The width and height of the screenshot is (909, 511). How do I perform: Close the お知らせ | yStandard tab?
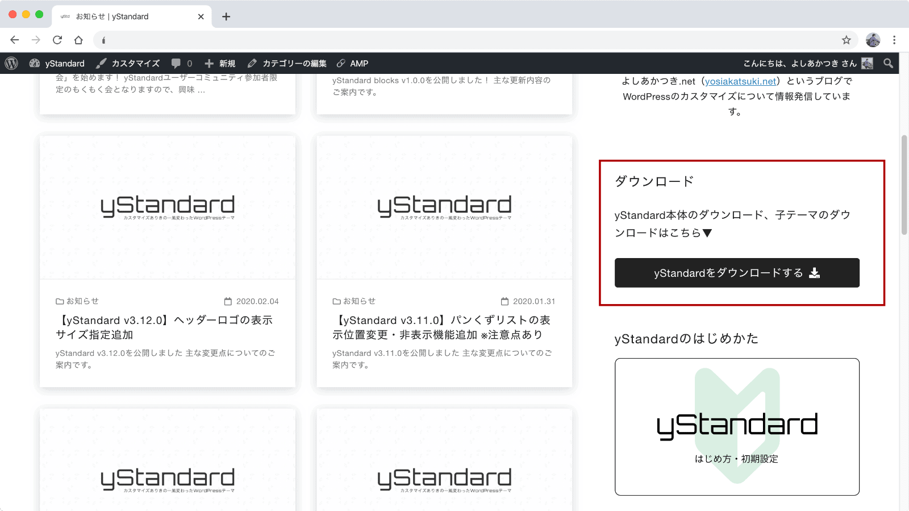pos(201,16)
